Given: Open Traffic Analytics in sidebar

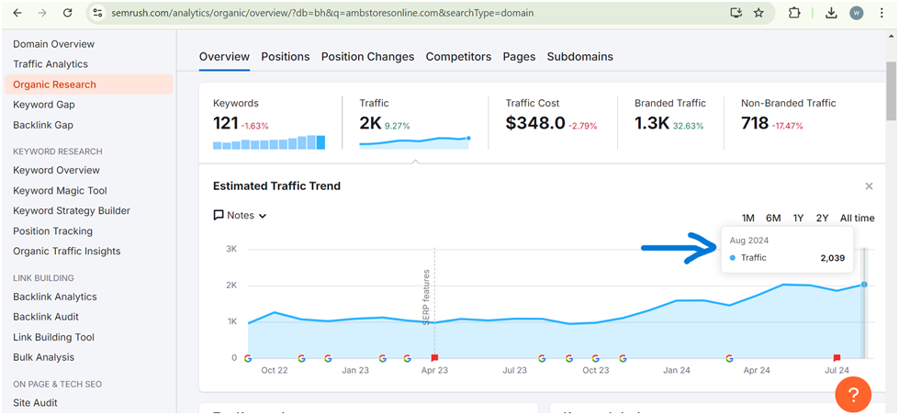Looking at the screenshot, I should pyautogui.click(x=51, y=64).
